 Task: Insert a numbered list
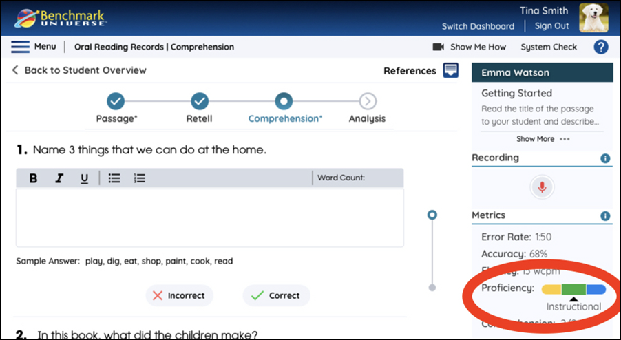click(x=139, y=178)
